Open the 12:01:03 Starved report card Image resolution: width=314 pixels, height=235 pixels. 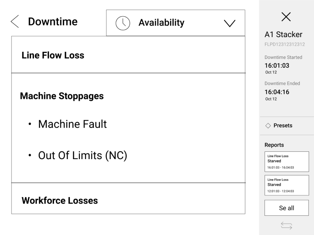(x=286, y=185)
